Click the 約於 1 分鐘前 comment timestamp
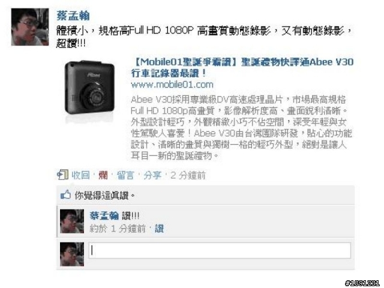 pyautogui.click(x=118, y=229)
